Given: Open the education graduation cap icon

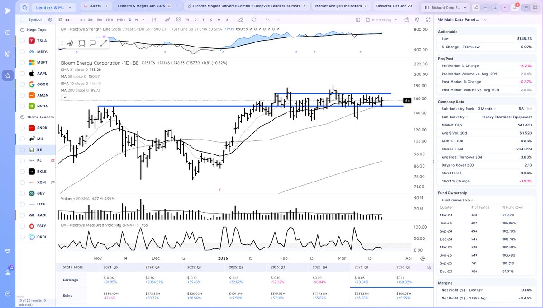Looking at the screenshot, I should pyautogui.click(x=8, y=252).
